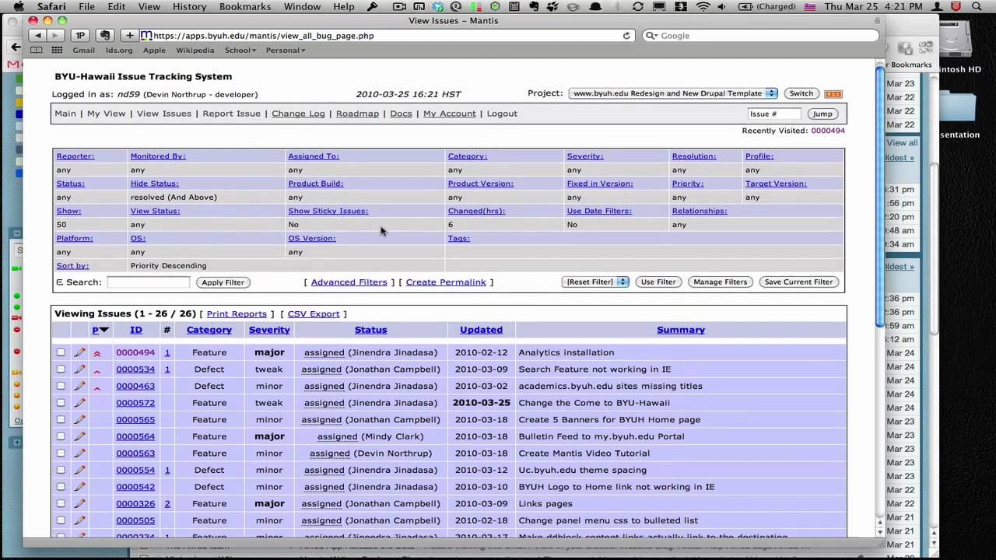
Task: Go to My View in Mantis menu
Action: tap(106, 114)
